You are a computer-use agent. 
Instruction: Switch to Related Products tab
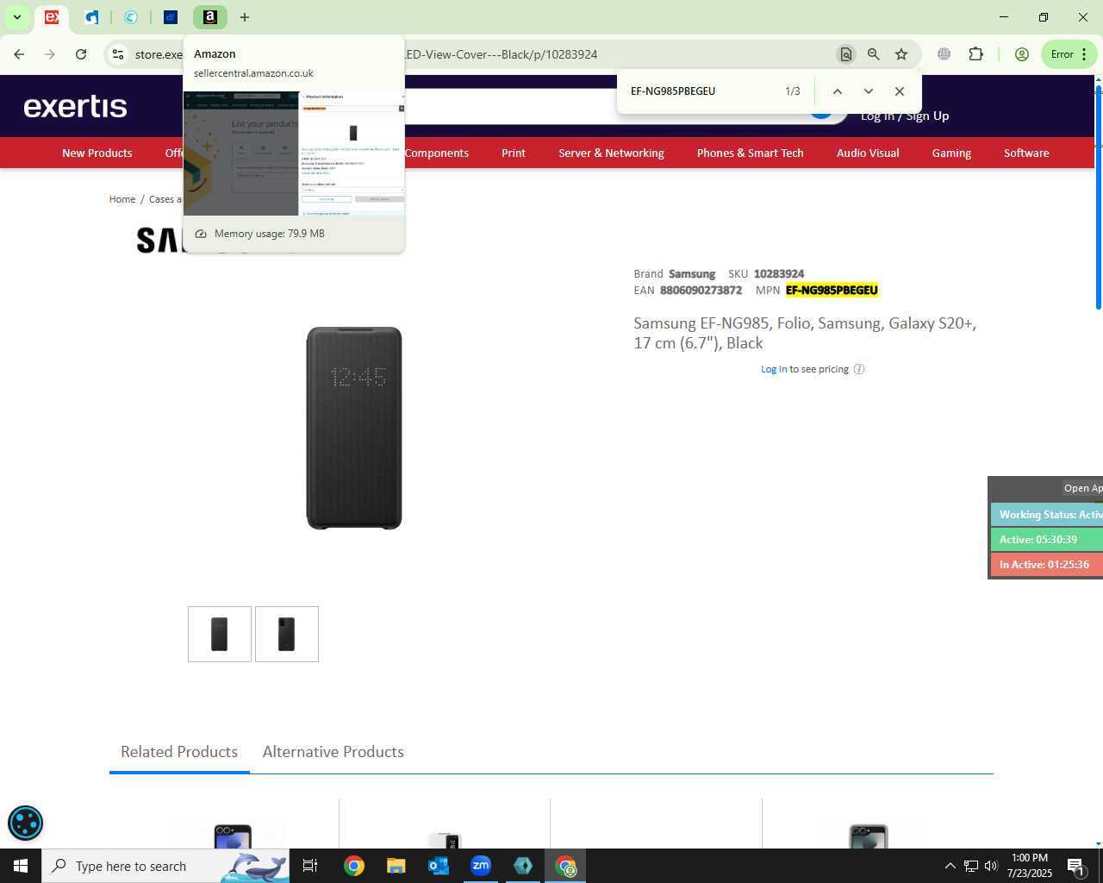pyautogui.click(x=179, y=752)
